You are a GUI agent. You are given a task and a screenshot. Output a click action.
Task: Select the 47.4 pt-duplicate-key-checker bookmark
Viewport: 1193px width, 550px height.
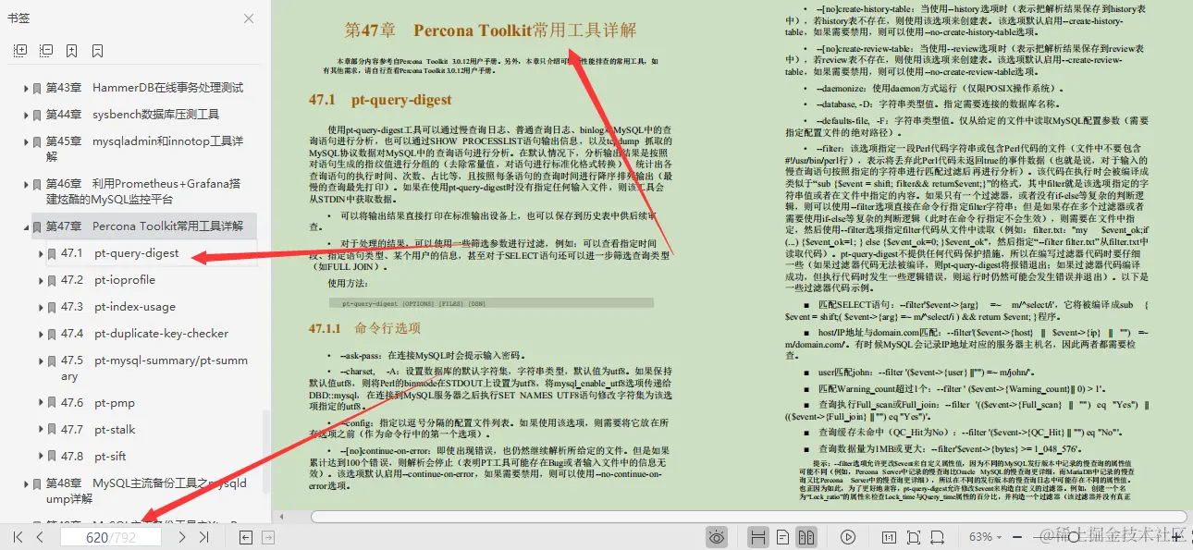click(145, 334)
